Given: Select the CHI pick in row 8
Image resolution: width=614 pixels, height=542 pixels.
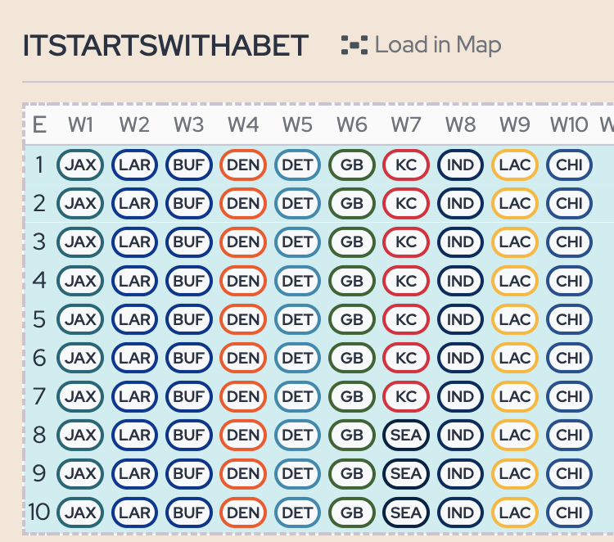Looking at the screenshot, I should (569, 435).
